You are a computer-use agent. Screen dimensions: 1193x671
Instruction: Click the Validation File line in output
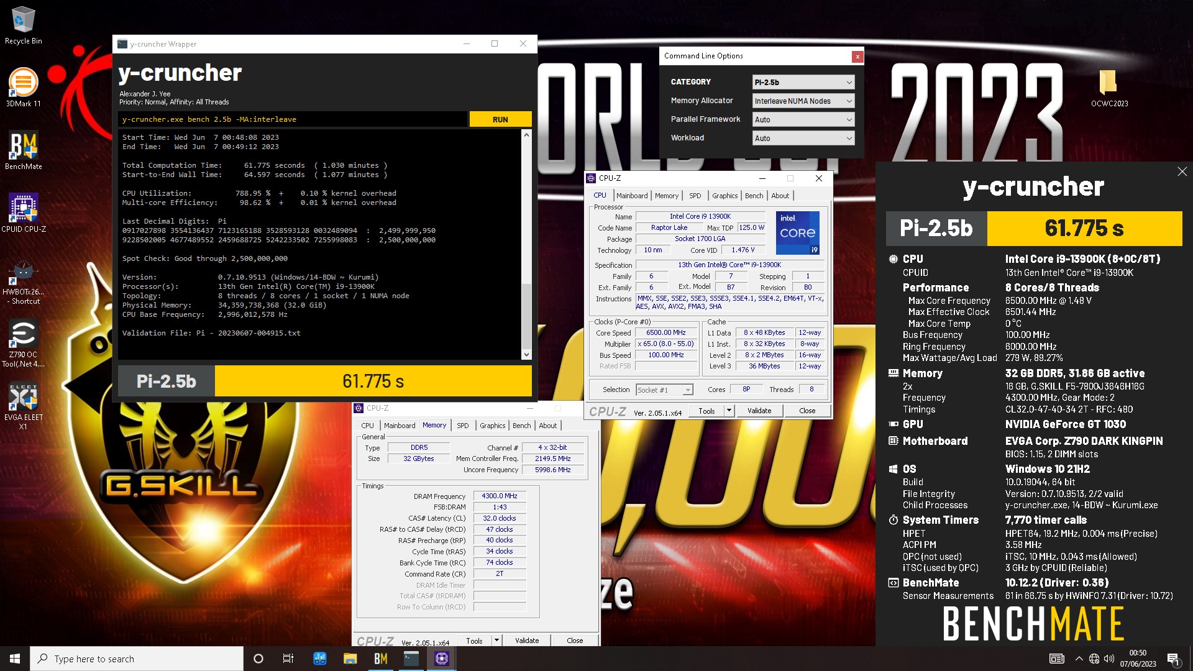[211, 333]
